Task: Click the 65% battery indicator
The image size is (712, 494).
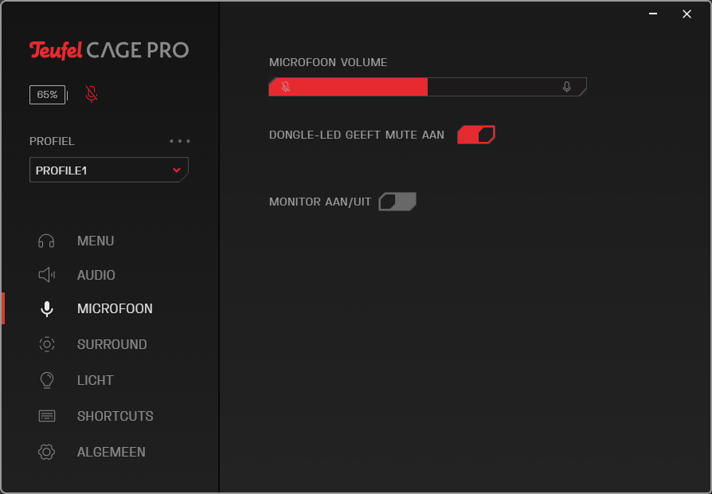Action: 48,95
